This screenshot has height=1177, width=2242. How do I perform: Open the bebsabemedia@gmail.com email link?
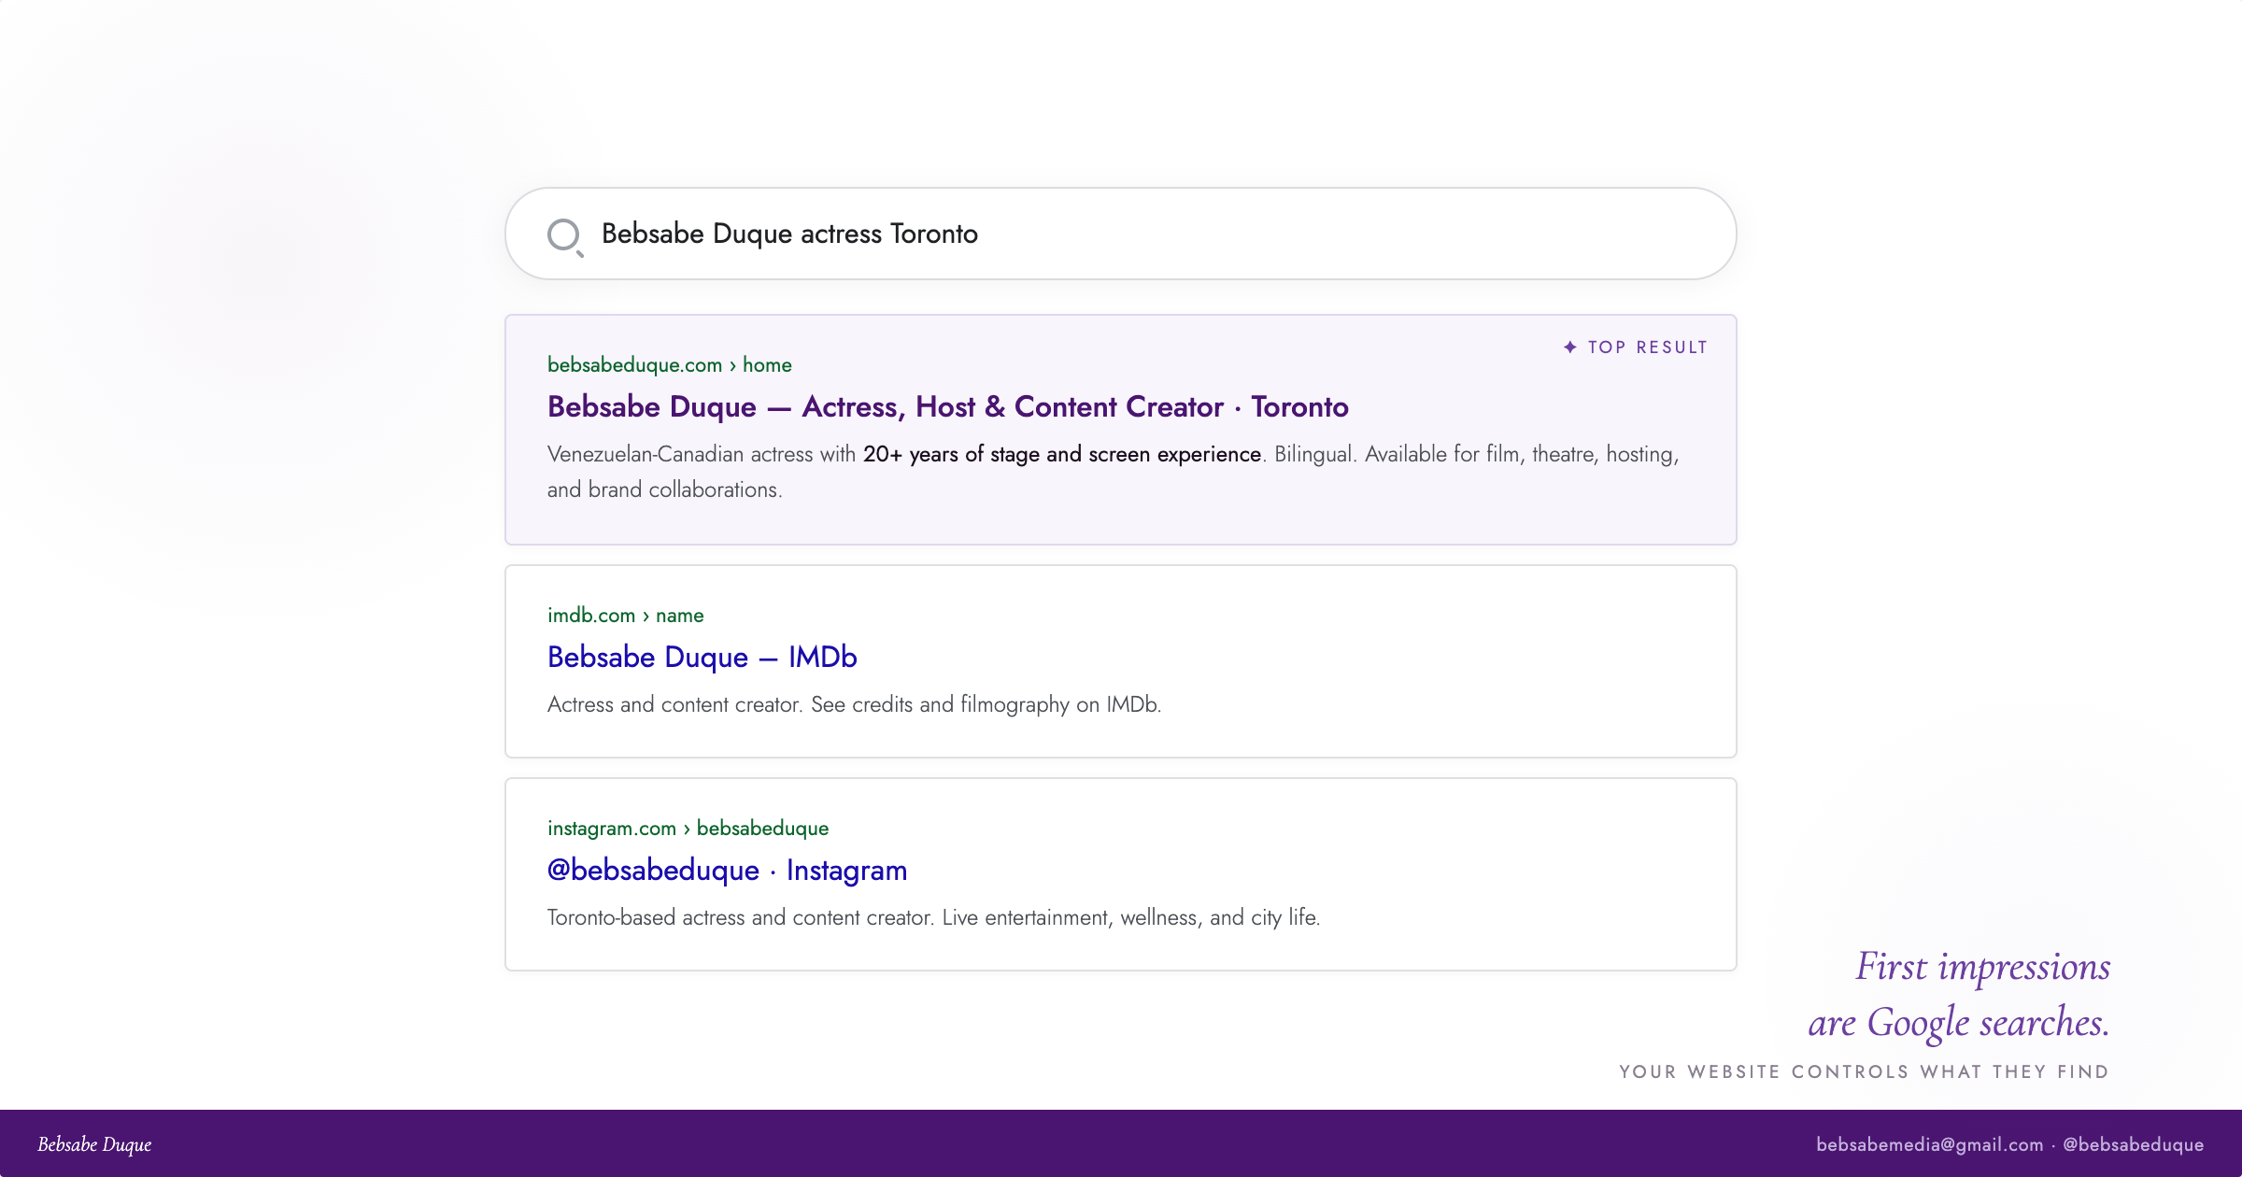tap(1930, 1143)
